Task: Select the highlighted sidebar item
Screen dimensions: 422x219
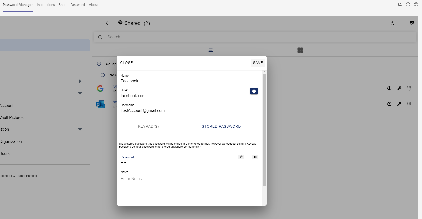Action: 45,45
